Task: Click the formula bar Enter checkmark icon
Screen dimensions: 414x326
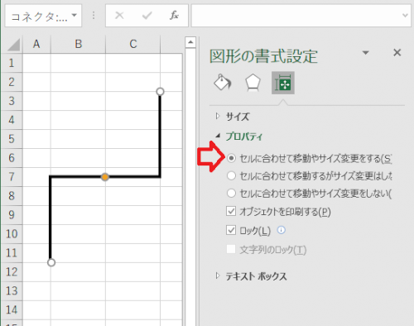Action: 147,15
